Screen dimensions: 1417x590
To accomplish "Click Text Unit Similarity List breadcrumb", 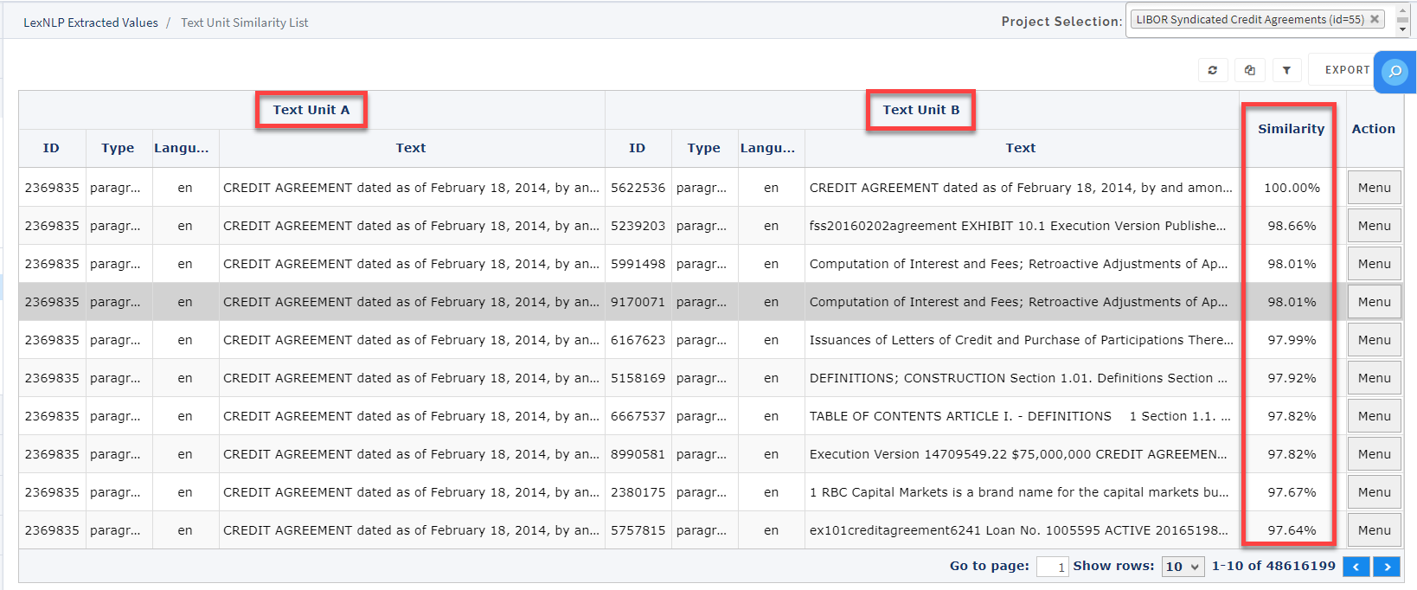I will click(244, 22).
